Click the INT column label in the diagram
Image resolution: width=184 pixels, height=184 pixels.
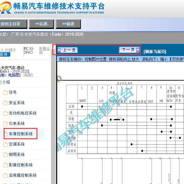tap(151, 101)
